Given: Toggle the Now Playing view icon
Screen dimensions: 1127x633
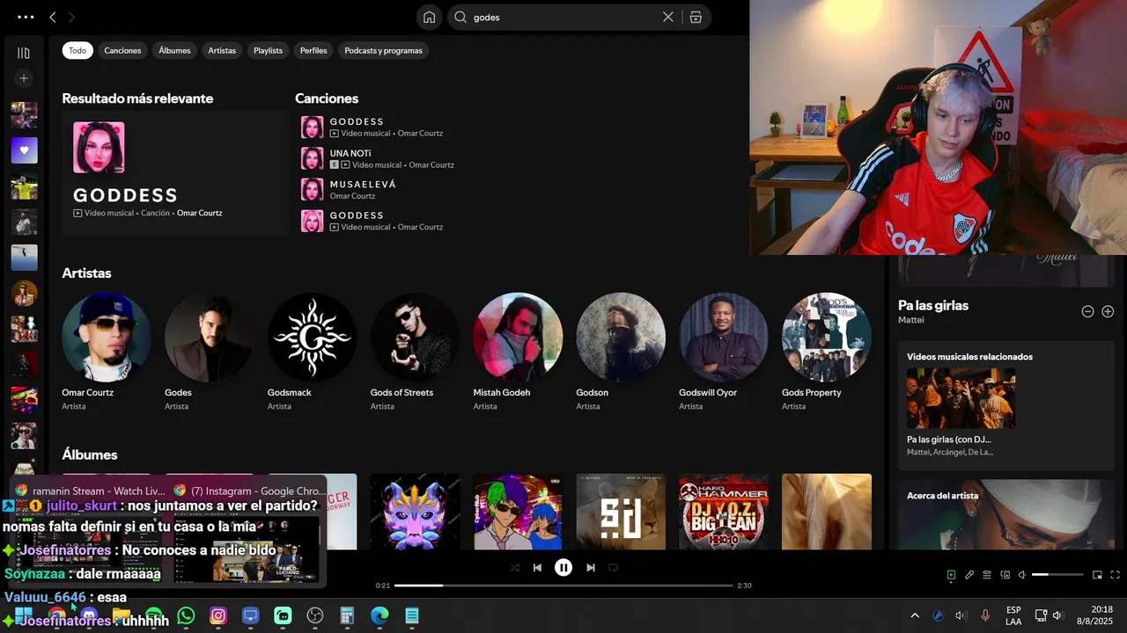Looking at the screenshot, I should (x=951, y=575).
